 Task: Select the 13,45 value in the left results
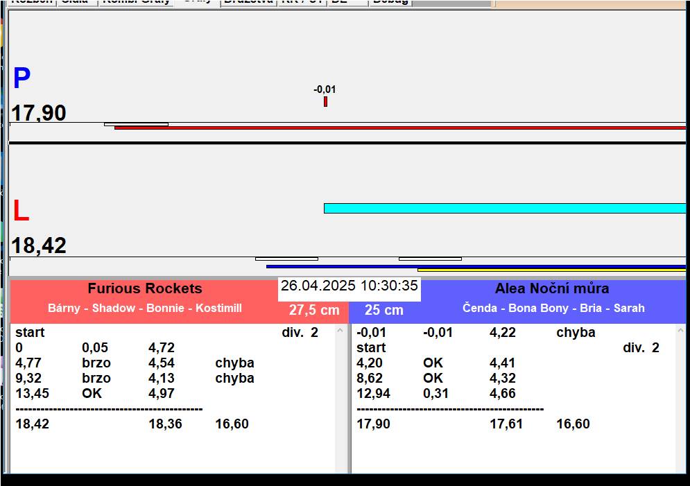(x=32, y=394)
